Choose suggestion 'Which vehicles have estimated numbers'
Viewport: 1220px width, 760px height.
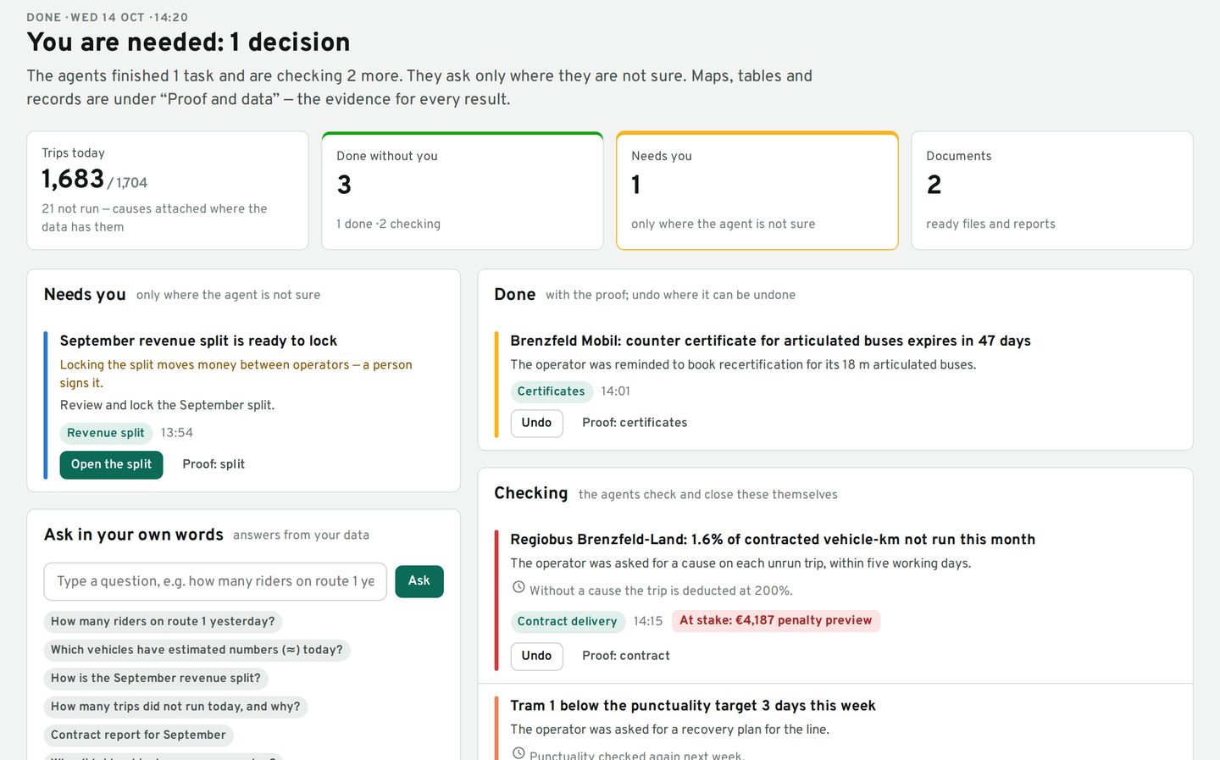tap(197, 650)
